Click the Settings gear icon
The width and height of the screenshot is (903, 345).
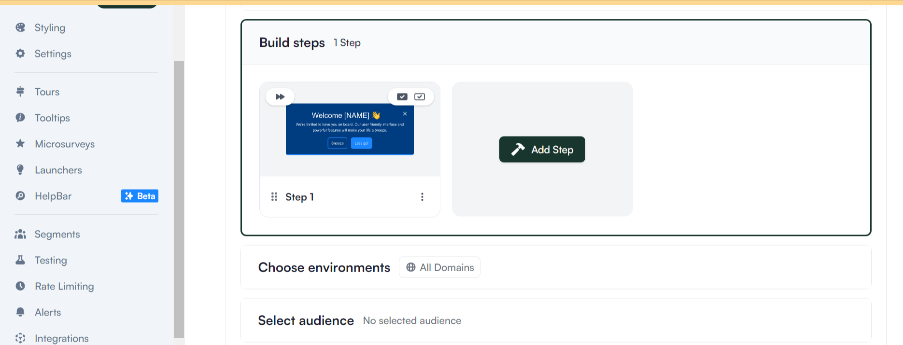point(20,54)
